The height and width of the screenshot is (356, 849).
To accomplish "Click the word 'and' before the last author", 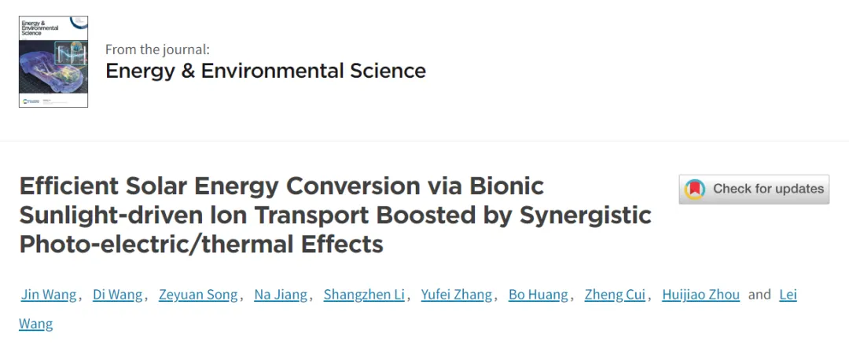I will point(759,295).
